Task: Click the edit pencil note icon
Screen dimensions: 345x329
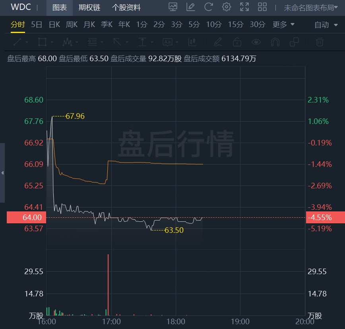Action: (x=191, y=7)
